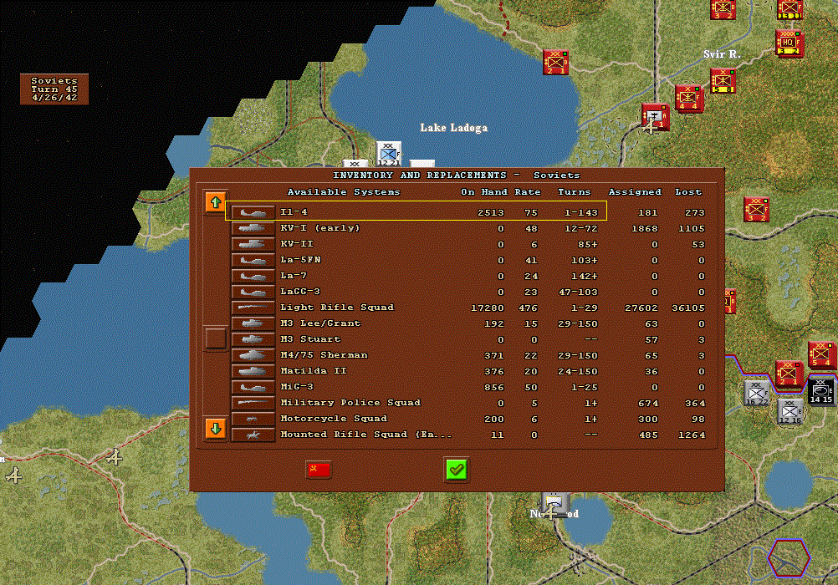838x585 pixels.
Task: Select the Military Police Squad entry
Action: pos(350,403)
